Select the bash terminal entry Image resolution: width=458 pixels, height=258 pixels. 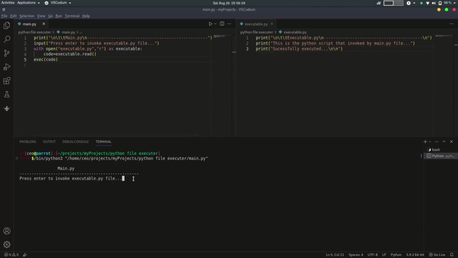point(440,149)
